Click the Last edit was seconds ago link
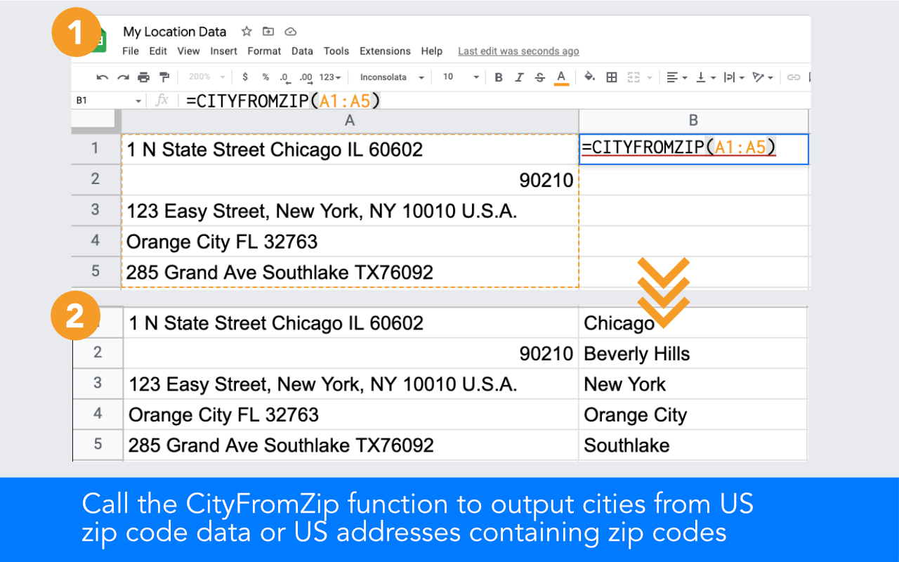The image size is (899, 562). (518, 51)
